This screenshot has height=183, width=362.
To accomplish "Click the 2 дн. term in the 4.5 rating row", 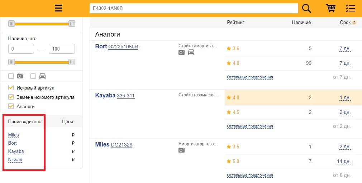I will click(x=345, y=112).
